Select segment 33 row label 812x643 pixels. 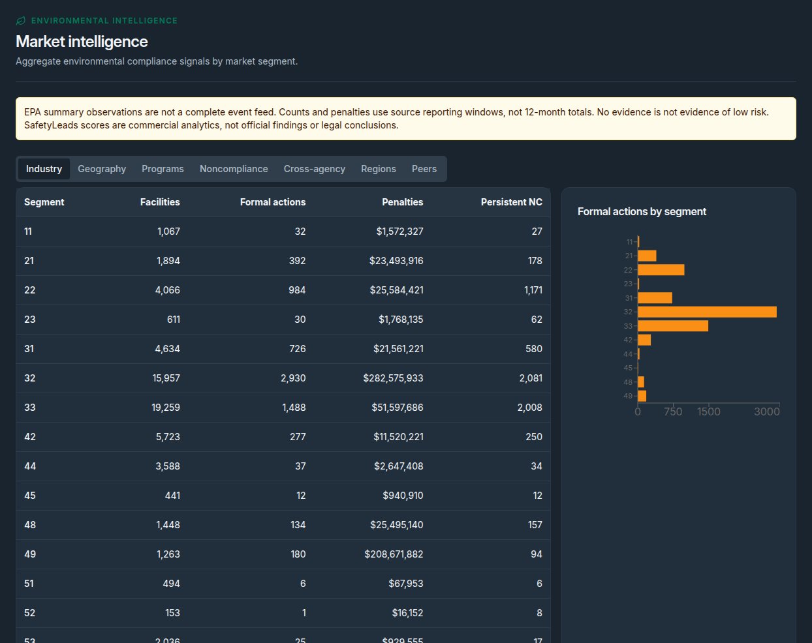pos(30,408)
